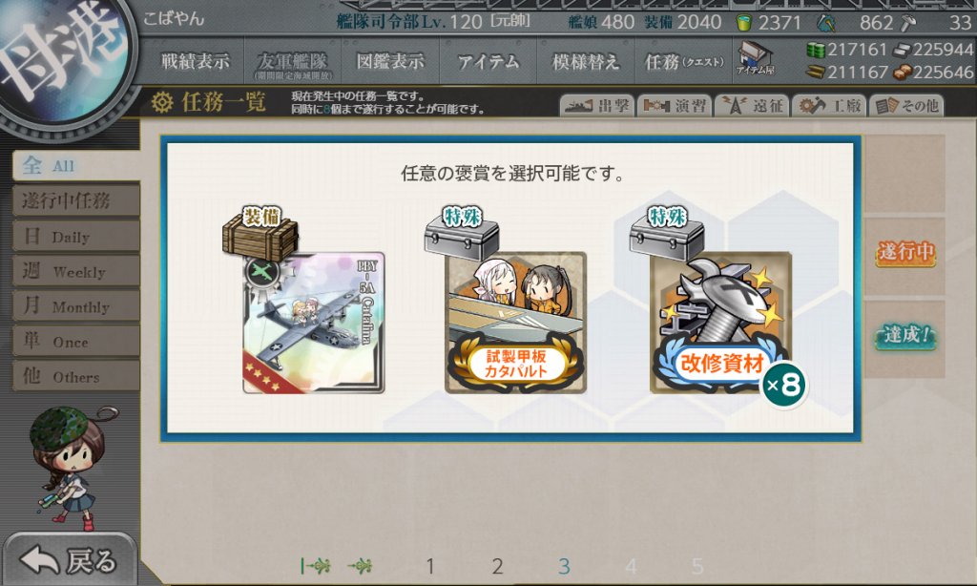Screen dimensions: 977x586
Task: Filter quests by 演習 exercise tab
Action: click(x=675, y=106)
